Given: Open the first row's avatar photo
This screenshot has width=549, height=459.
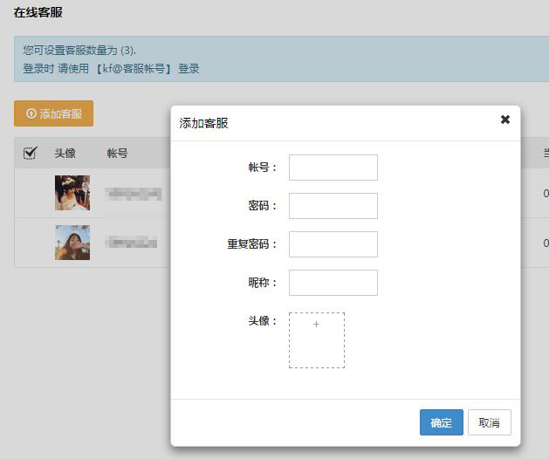Looking at the screenshot, I should click(72, 193).
